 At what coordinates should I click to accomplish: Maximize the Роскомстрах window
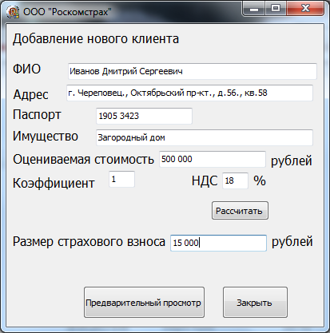click(275, 9)
